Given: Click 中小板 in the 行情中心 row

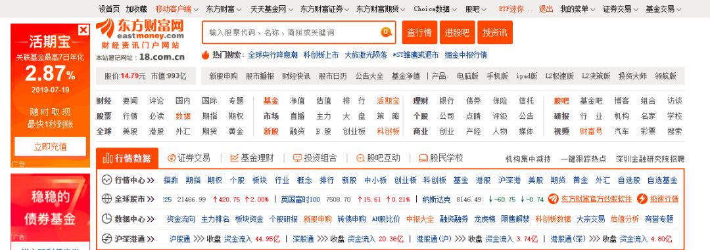Looking at the screenshot, I should tap(375, 180).
